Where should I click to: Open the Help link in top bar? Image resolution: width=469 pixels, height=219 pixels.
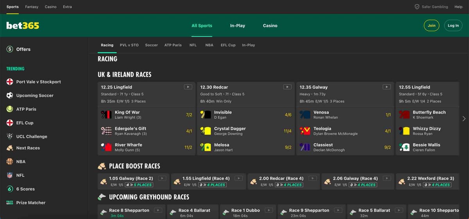(458, 7)
